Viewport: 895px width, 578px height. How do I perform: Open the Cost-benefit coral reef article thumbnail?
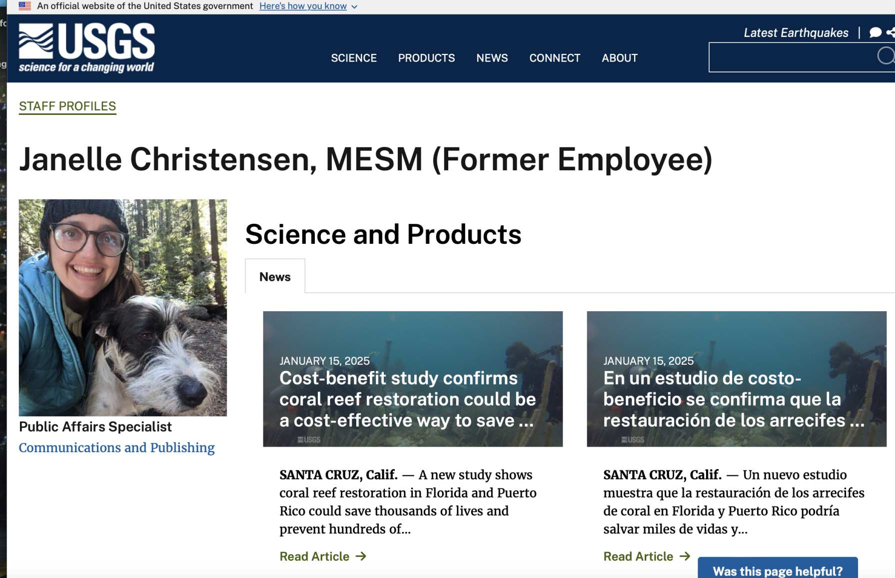pos(412,379)
